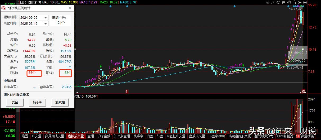Viewport: 321px width, 140px height.
Task: Open the 起始时间 date dropdown
Action: click(x=46, y=17)
